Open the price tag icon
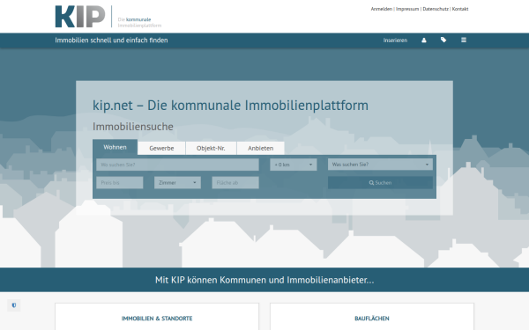This screenshot has height=330, width=529. pos(443,40)
